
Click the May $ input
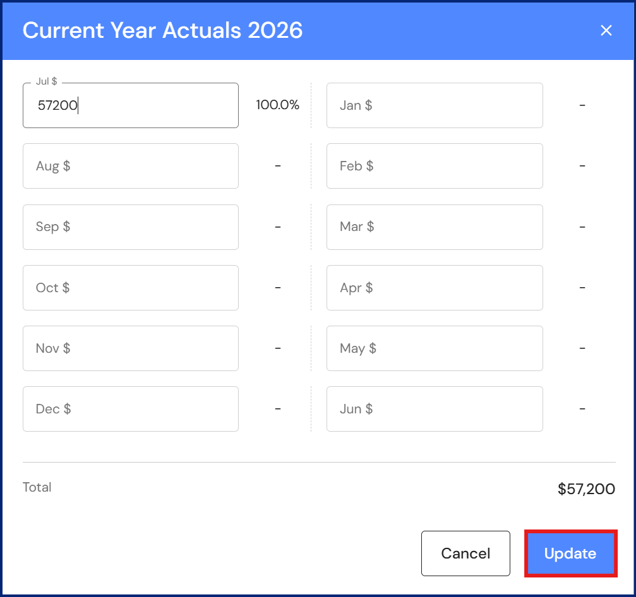[435, 348]
